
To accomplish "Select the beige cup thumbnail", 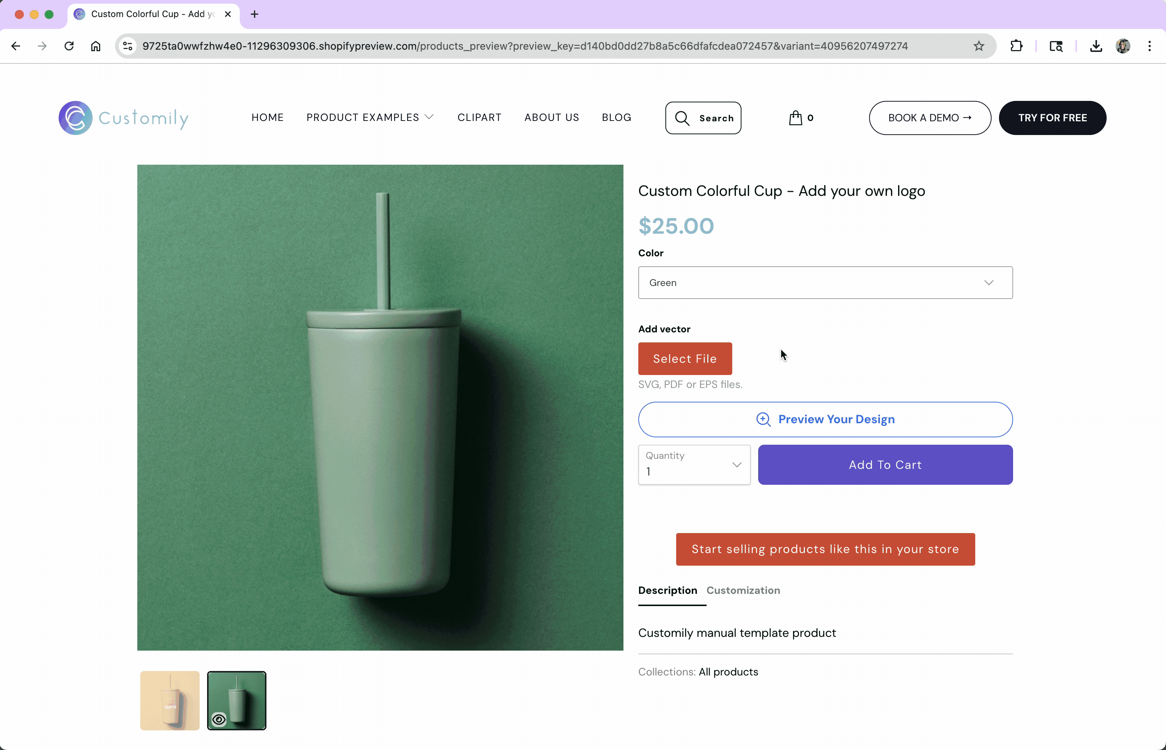I will click(170, 700).
